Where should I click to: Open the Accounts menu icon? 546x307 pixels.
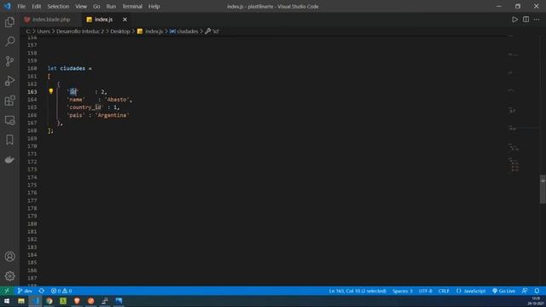pos(9,257)
